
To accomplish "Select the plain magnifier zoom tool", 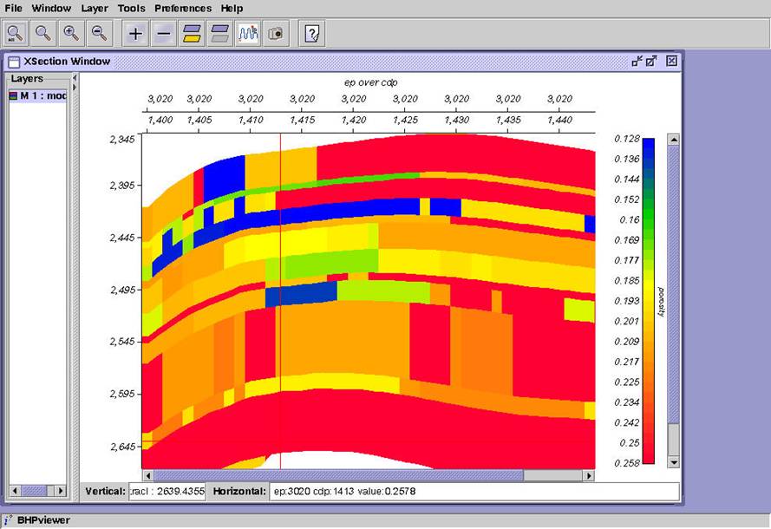I will pyautogui.click(x=42, y=34).
